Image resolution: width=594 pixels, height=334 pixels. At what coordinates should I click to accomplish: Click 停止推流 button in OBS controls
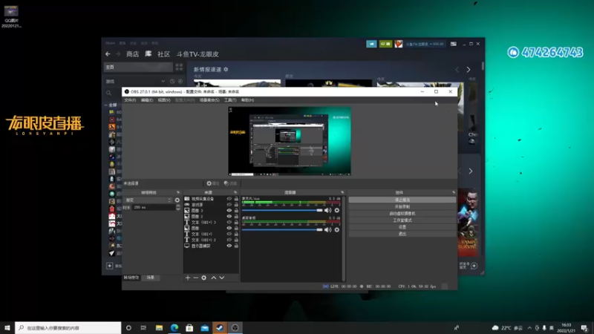point(402,200)
